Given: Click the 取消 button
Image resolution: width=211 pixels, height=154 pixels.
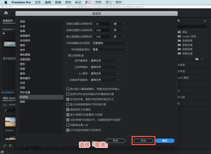Looking at the screenshot, I should tap(143, 140).
